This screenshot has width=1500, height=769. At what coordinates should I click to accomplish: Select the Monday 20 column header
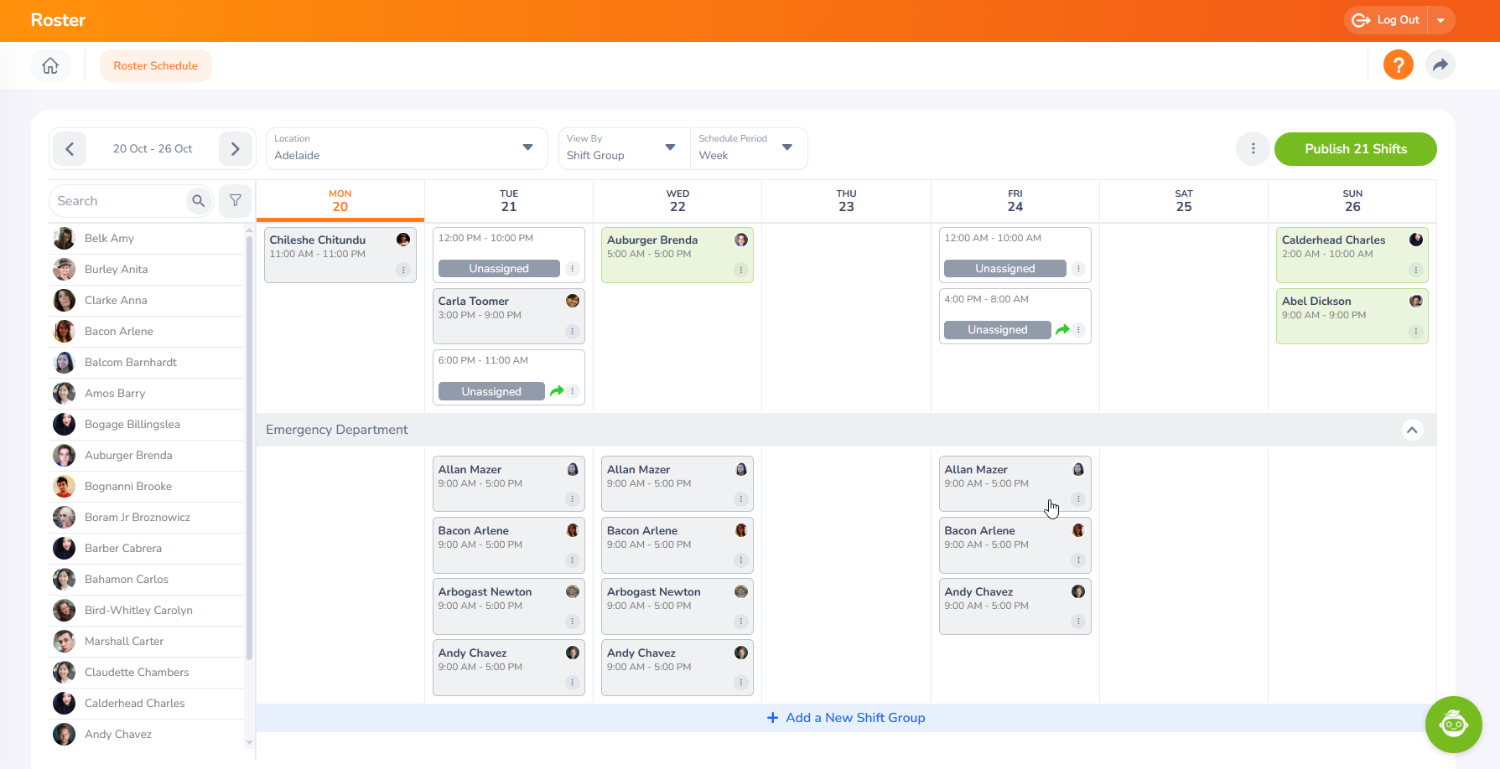[x=340, y=201]
